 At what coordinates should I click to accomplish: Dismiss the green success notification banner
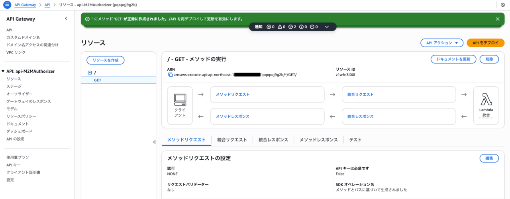click(497, 19)
